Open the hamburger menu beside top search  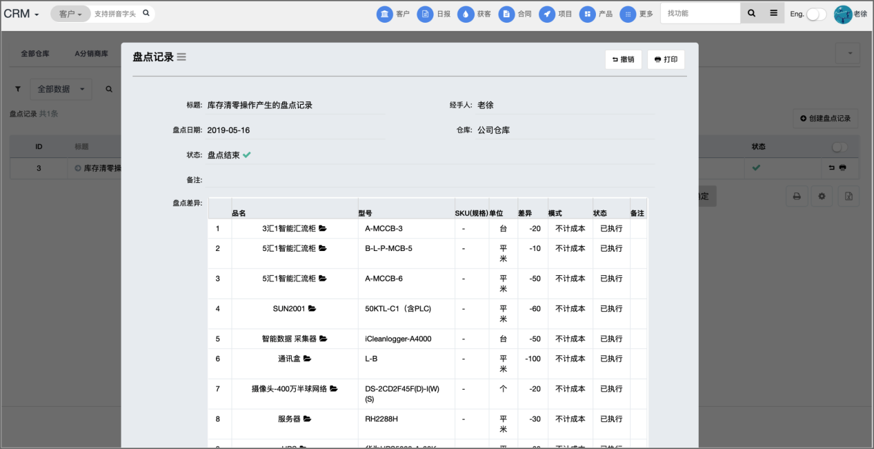coord(773,13)
